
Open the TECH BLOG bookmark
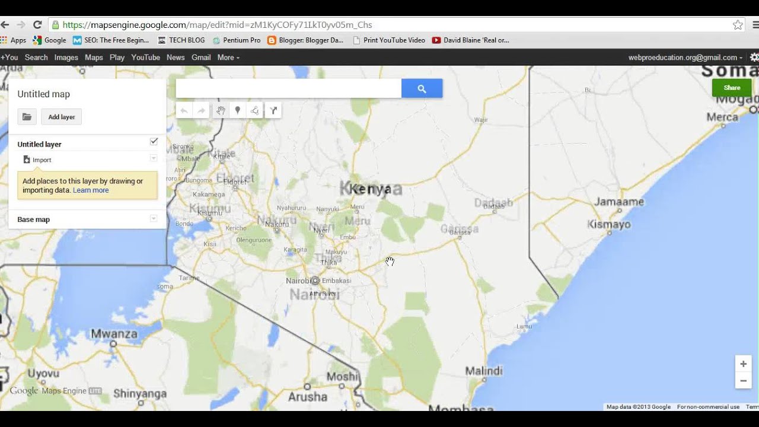(x=181, y=40)
